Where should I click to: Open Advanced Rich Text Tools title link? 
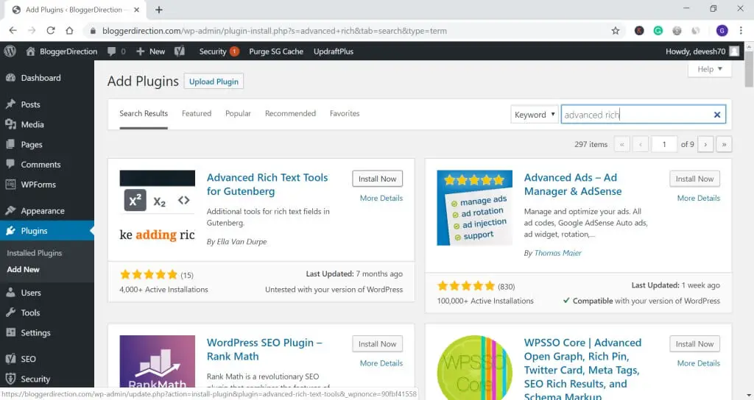[267, 185]
